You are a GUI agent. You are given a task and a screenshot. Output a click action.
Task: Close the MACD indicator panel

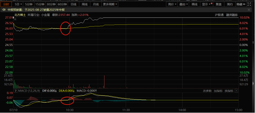click(x=236, y=91)
